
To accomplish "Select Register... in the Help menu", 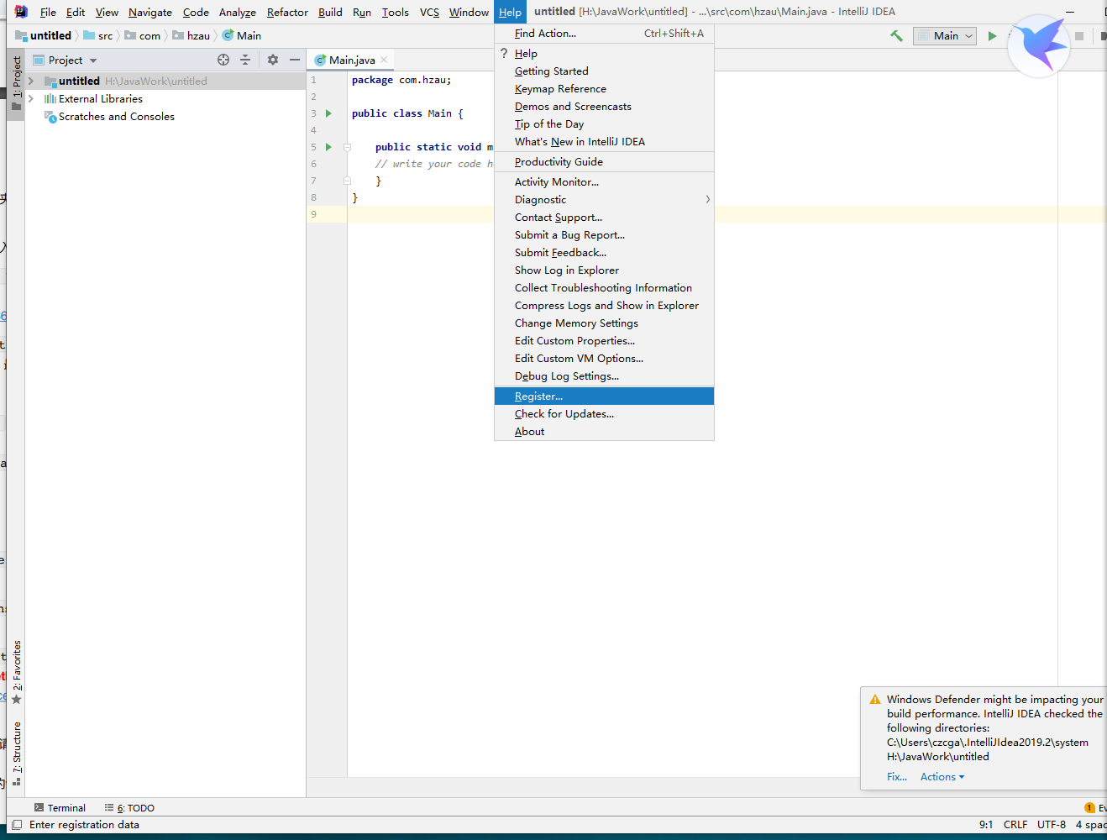I will point(604,396).
